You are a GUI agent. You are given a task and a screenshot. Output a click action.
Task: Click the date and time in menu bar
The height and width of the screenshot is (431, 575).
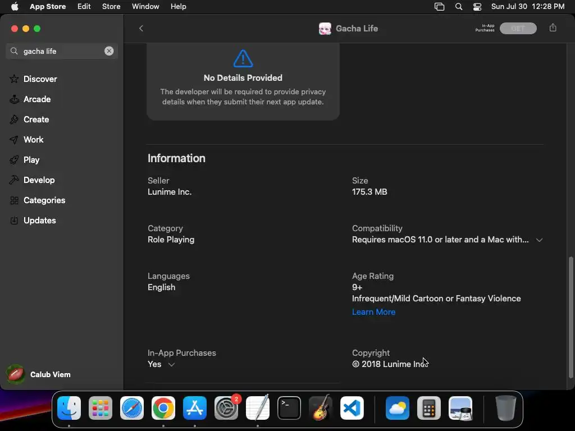528,7
